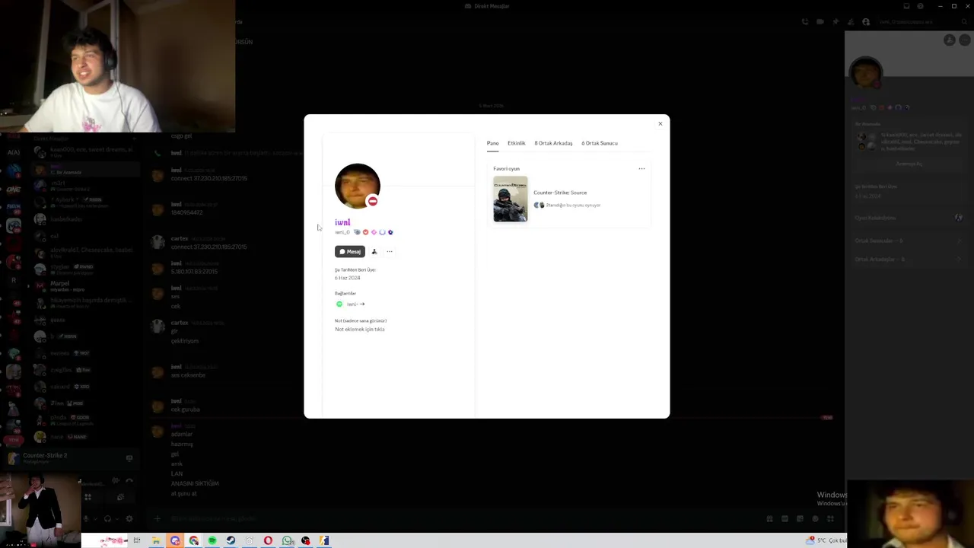Close the iwnl profile popup

(x=660, y=123)
